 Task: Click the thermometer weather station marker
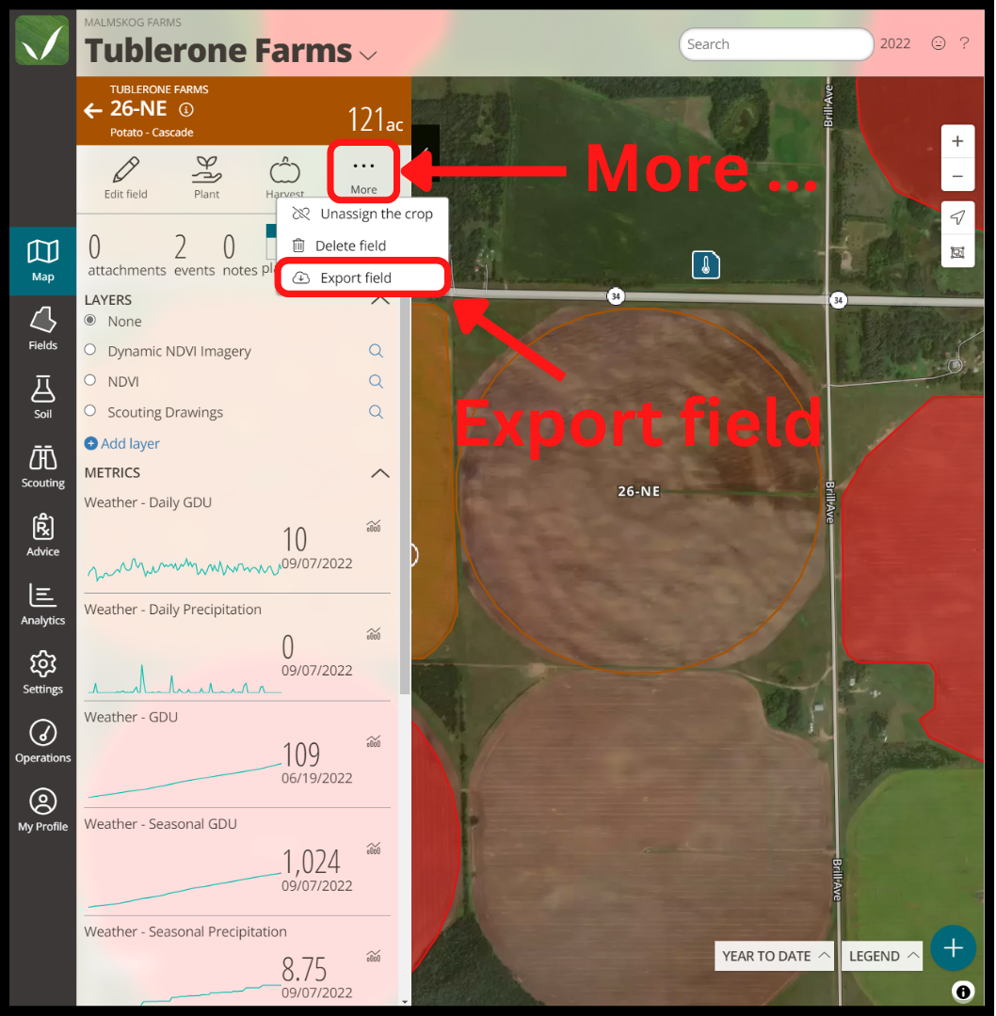[705, 264]
